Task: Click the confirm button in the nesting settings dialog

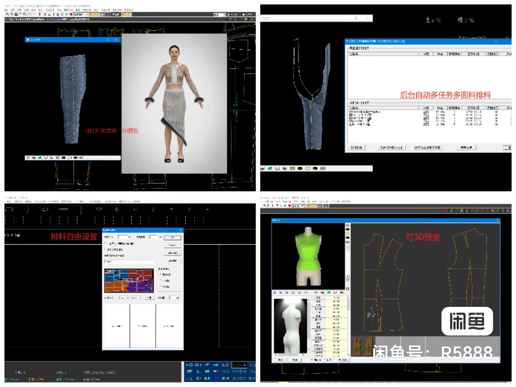Action: [172, 238]
